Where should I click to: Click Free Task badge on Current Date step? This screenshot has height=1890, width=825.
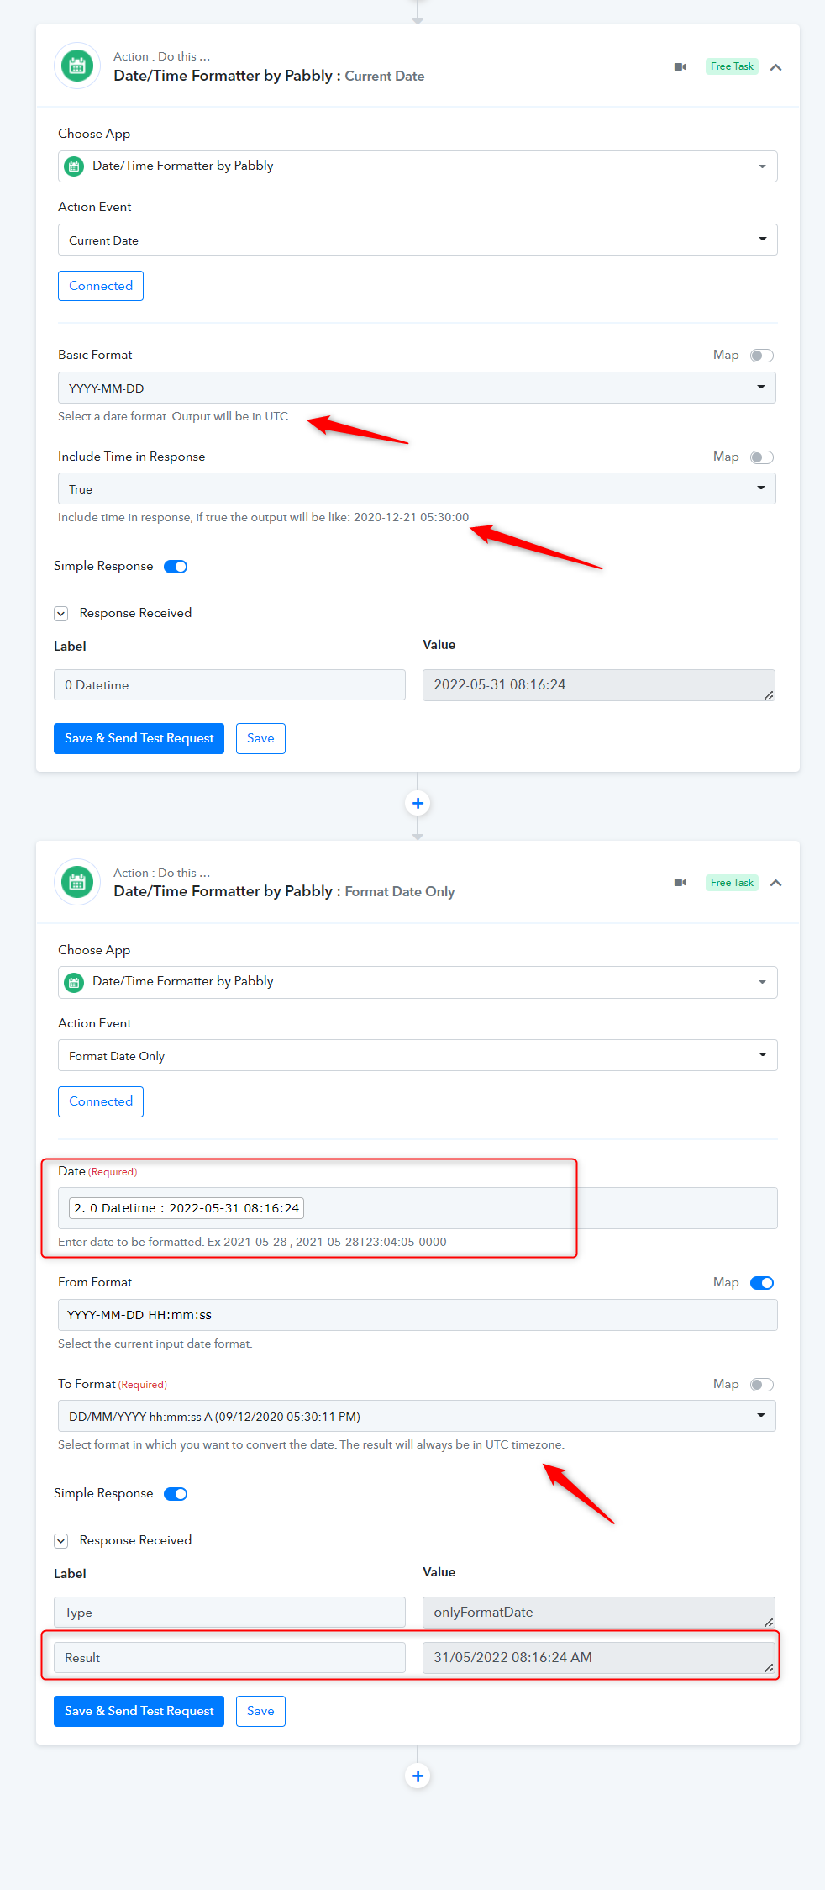pos(732,66)
